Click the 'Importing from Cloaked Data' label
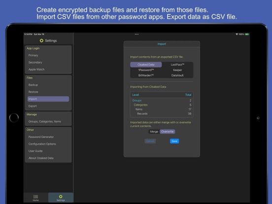This screenshot has height=204, width=272. [148, 87]
